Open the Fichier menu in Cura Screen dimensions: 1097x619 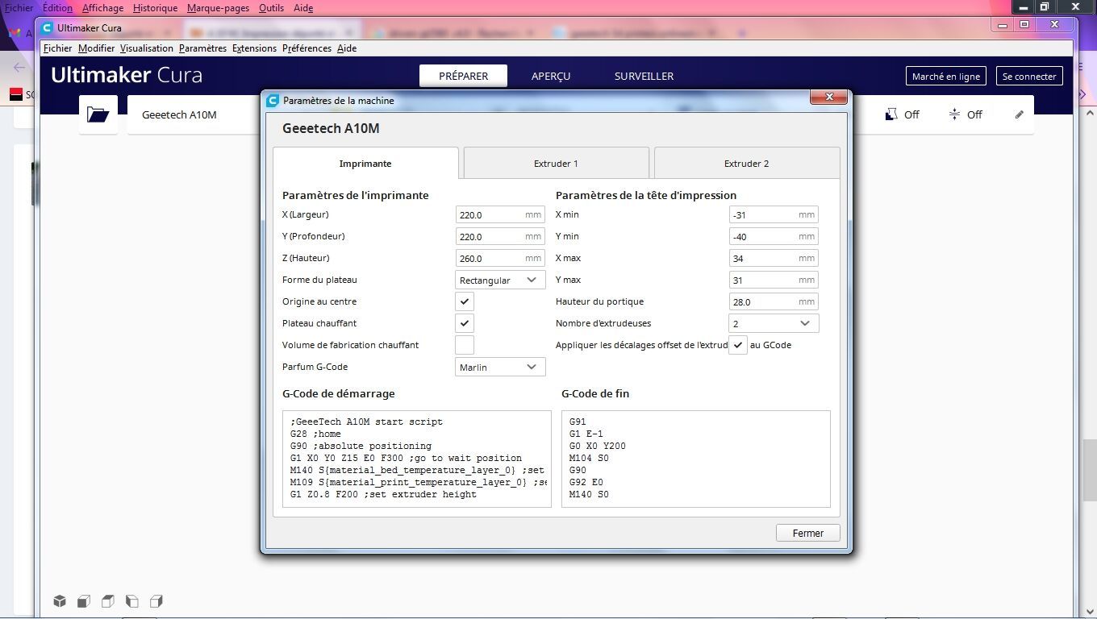57,48
